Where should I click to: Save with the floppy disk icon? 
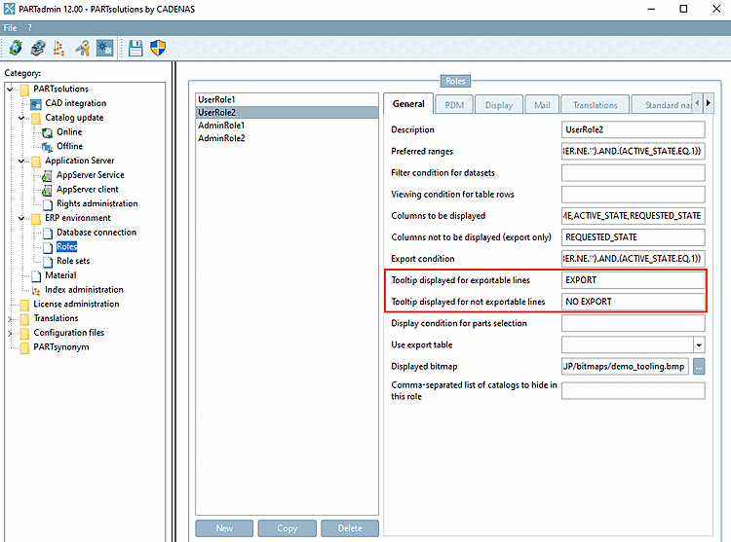135,48
